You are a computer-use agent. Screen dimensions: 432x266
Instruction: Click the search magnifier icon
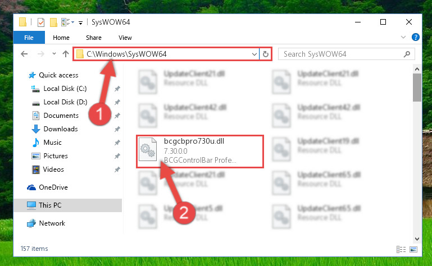point(407,54)
